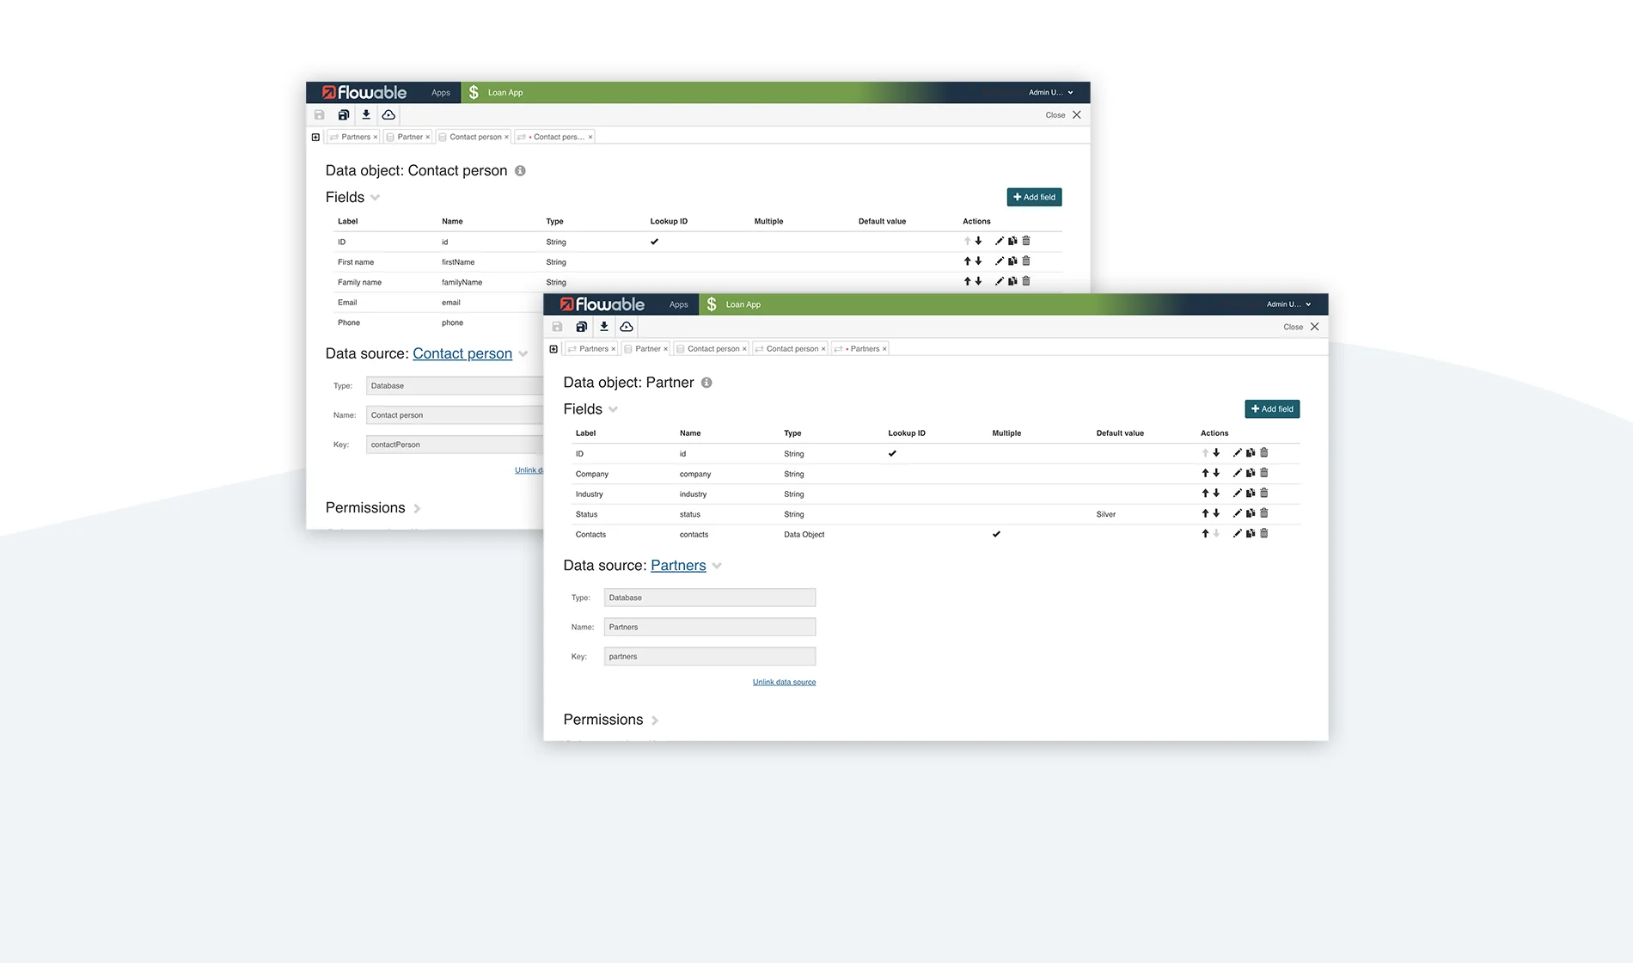The height and width of the screenshot is (963, 1633).
Task: Expand Permissions section in front window
Action: tap(655, 721)
